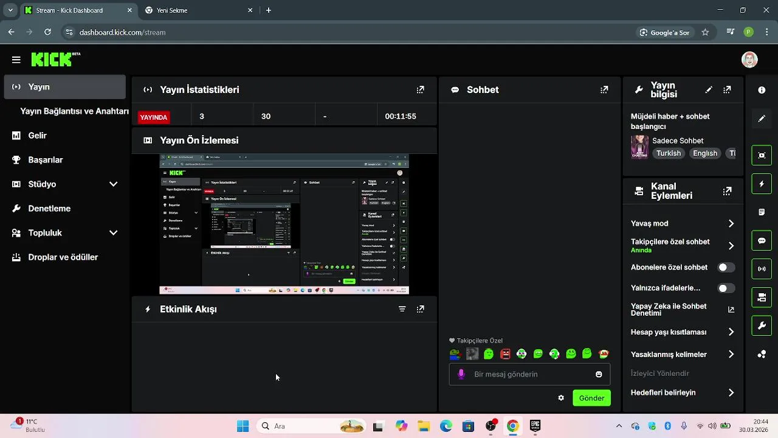Click the purple microphone in message box
This screenshot has width=778, height=438.
pos(461,374)
